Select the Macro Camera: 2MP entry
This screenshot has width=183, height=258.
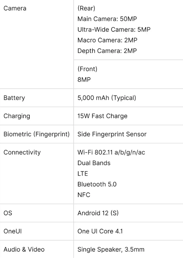click(107, 40)
